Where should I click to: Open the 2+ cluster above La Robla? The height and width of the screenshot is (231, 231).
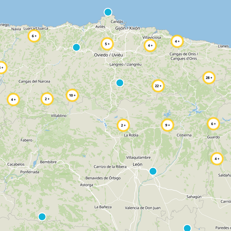[123, 125]
